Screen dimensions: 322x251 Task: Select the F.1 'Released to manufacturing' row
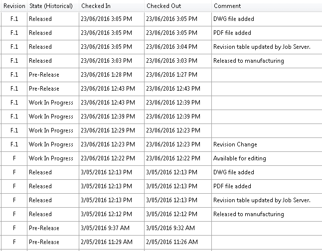(161, 61)
